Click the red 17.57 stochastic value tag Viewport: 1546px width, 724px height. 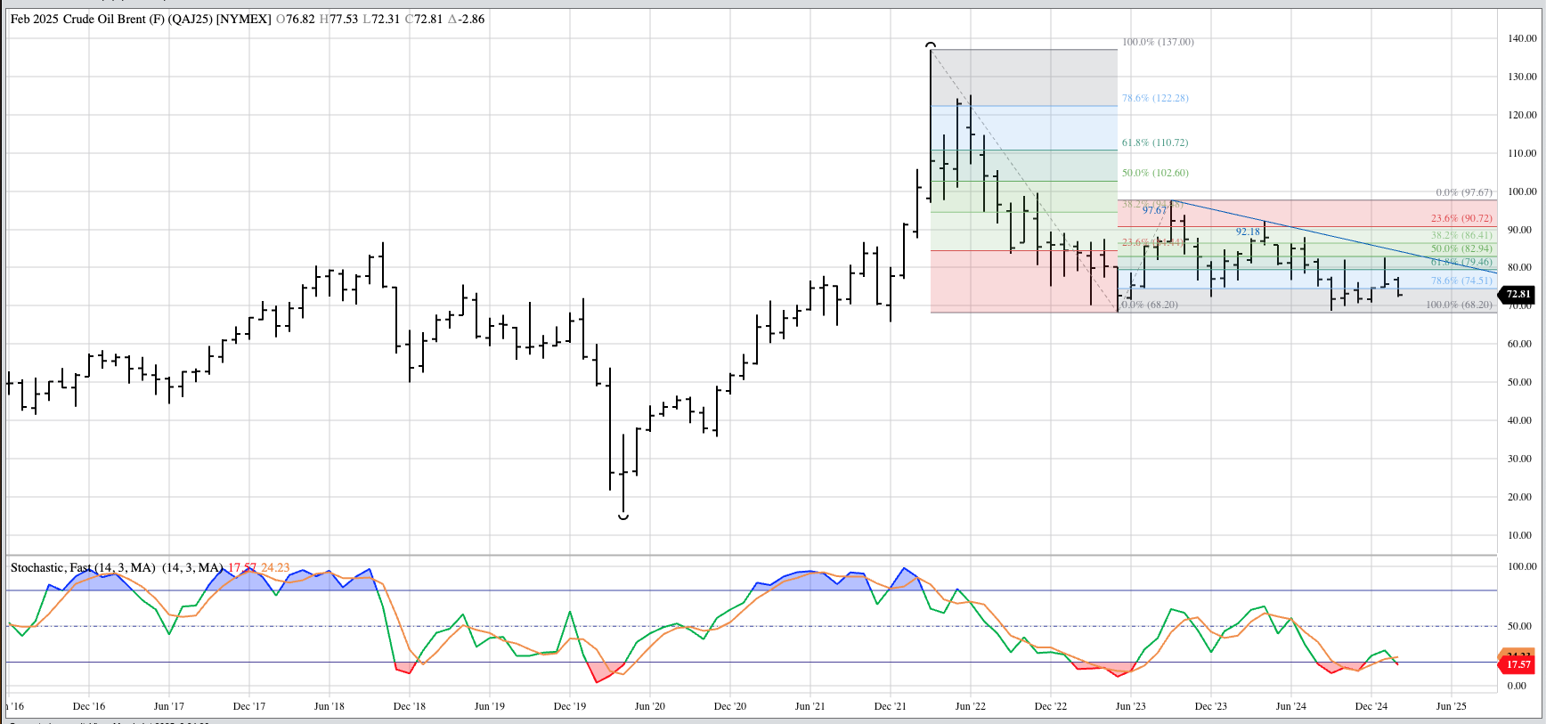coord(1518,664)
